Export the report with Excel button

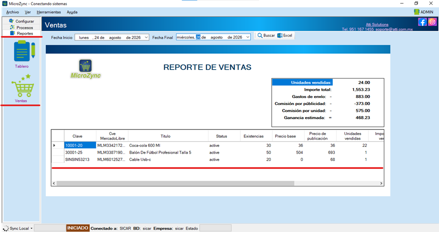pos(285,36)
